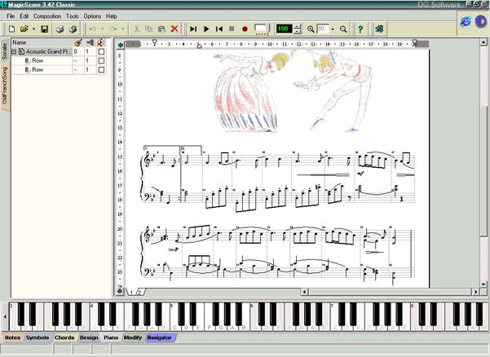Open the redo history dropdown
Screen dimensions: 490x357
tap(123, 29)
